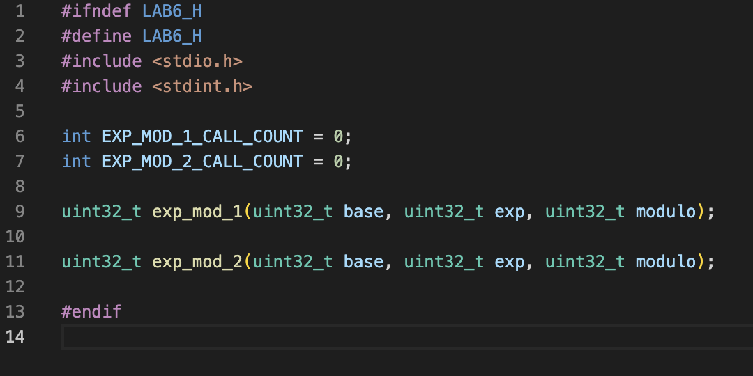Click int keyword before EXP_MOD_1_CALL_COUNT
This screenshot has height=376, width=753.
pyautogui.click(x=77, y=136)
